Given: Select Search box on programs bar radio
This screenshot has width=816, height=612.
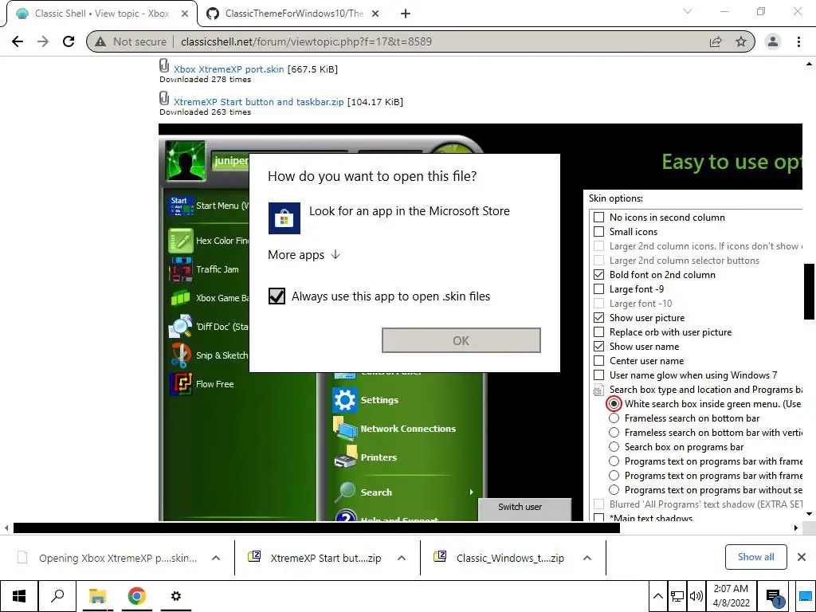Looking at the screenshot, I should coord(614,447).
